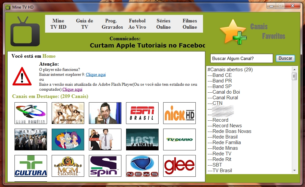Click the channel list scroll down arrow

pyautogui.click(x=294, y=171)
